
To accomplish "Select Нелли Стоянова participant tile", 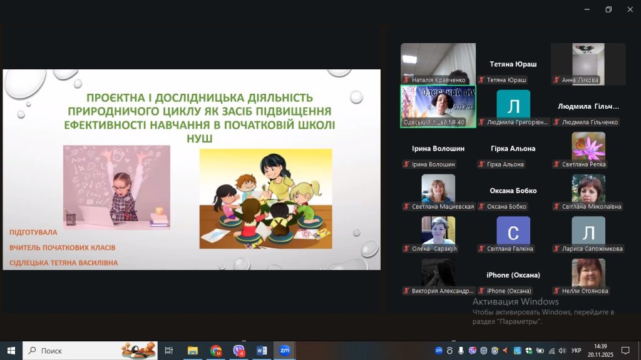I will (x=588, y=276).
